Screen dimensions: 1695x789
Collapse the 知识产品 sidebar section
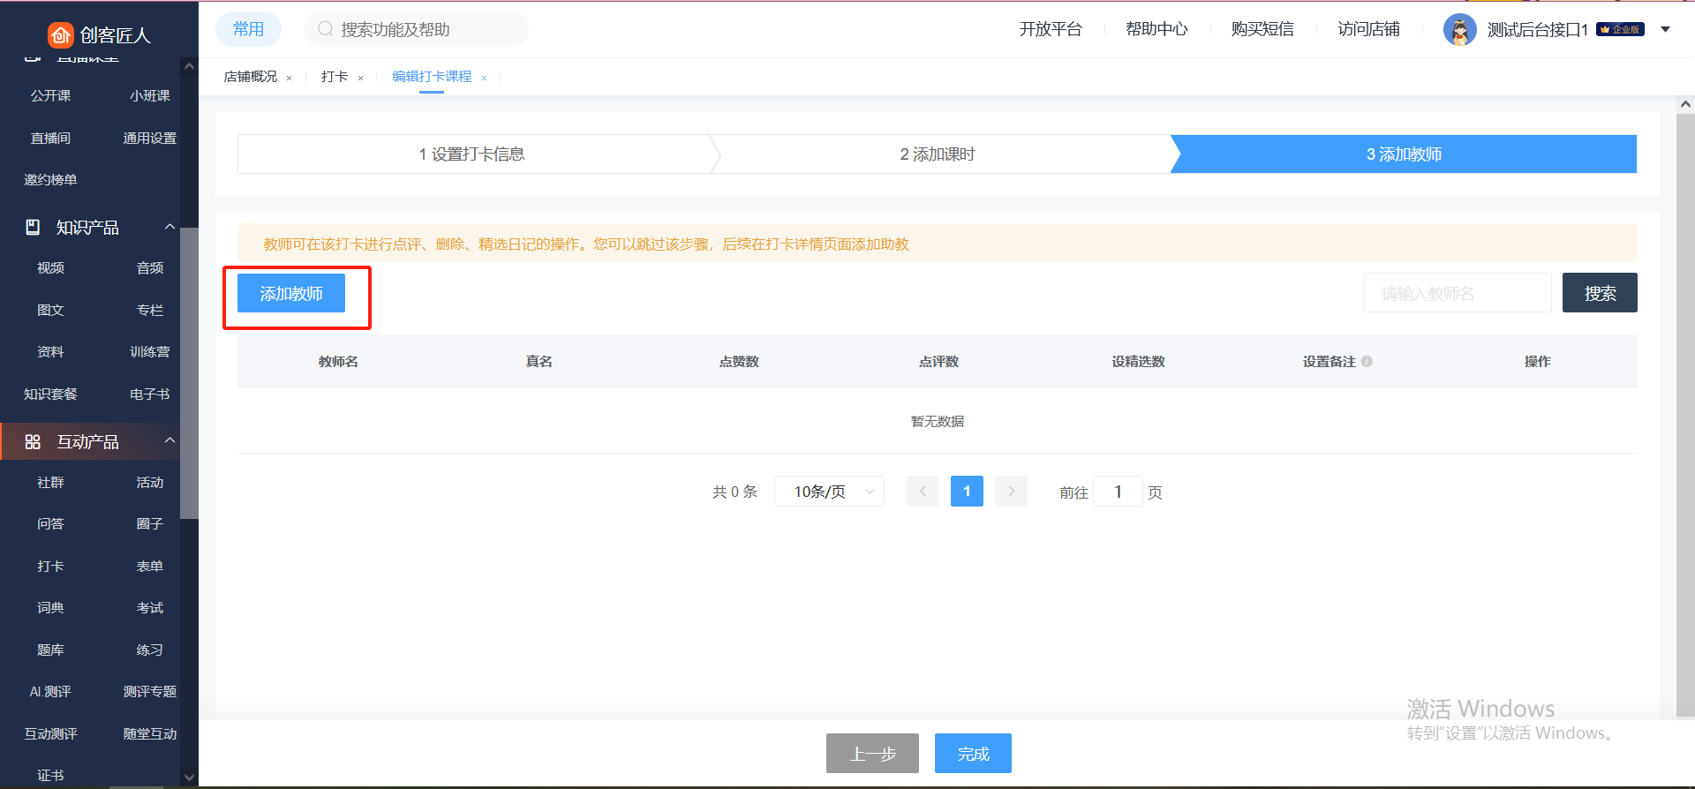point(169,228)
